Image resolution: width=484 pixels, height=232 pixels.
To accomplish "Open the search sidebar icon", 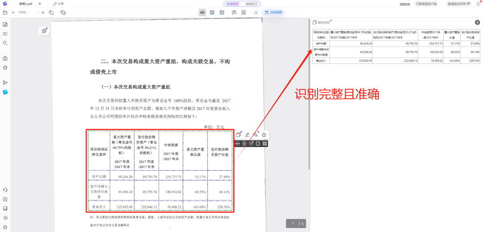I will click(x=5, y=43).
